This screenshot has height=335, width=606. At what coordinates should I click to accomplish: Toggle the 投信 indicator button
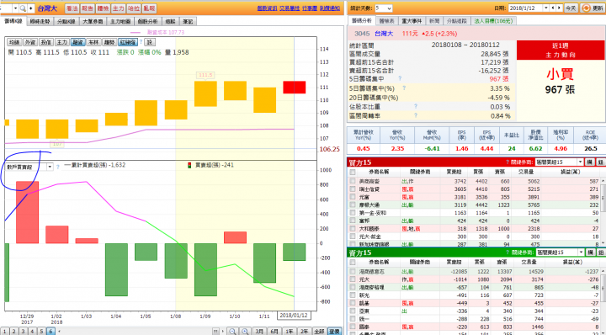pyautogui.click(x=46, y=42)
